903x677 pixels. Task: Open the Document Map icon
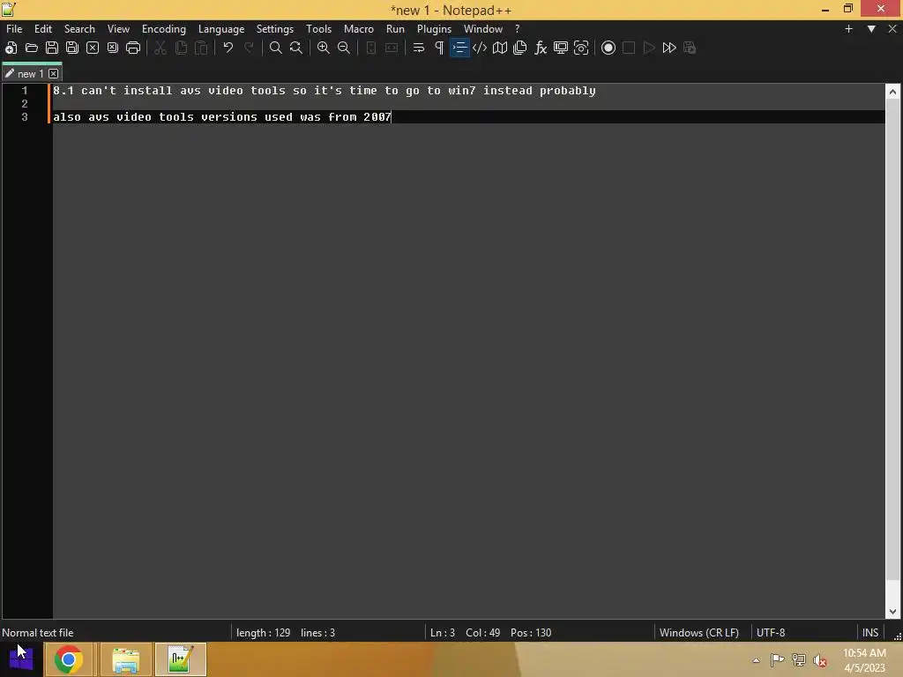[x=500, y=48]
